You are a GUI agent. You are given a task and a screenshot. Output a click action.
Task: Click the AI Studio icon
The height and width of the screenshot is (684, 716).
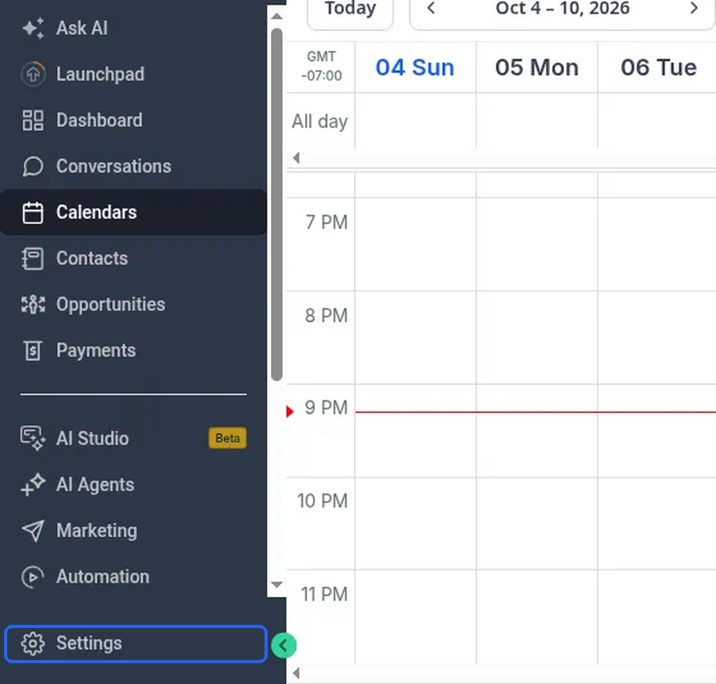(x=33, y=439)
